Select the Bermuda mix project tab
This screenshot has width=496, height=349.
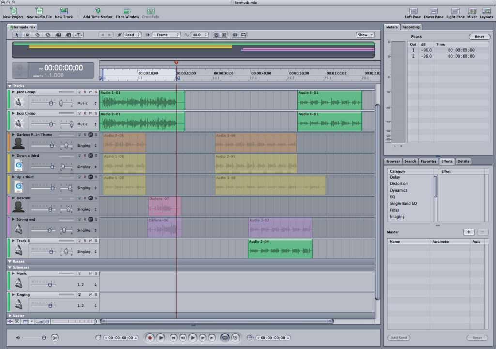[x=22, y=27]
